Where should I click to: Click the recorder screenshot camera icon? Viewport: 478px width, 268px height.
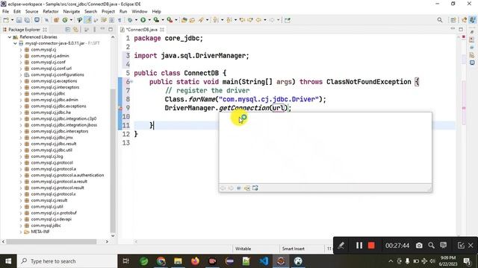[419, 246]
